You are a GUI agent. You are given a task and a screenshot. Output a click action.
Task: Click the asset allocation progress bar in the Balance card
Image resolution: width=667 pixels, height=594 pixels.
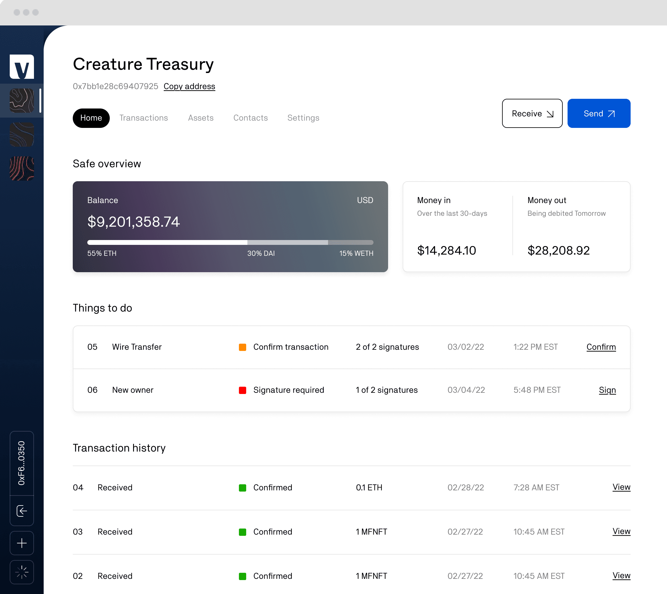click(x=230, y=242)
